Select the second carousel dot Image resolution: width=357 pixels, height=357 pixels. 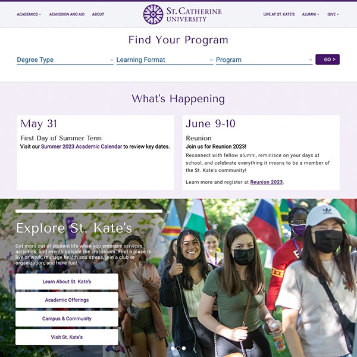(178, 348)
